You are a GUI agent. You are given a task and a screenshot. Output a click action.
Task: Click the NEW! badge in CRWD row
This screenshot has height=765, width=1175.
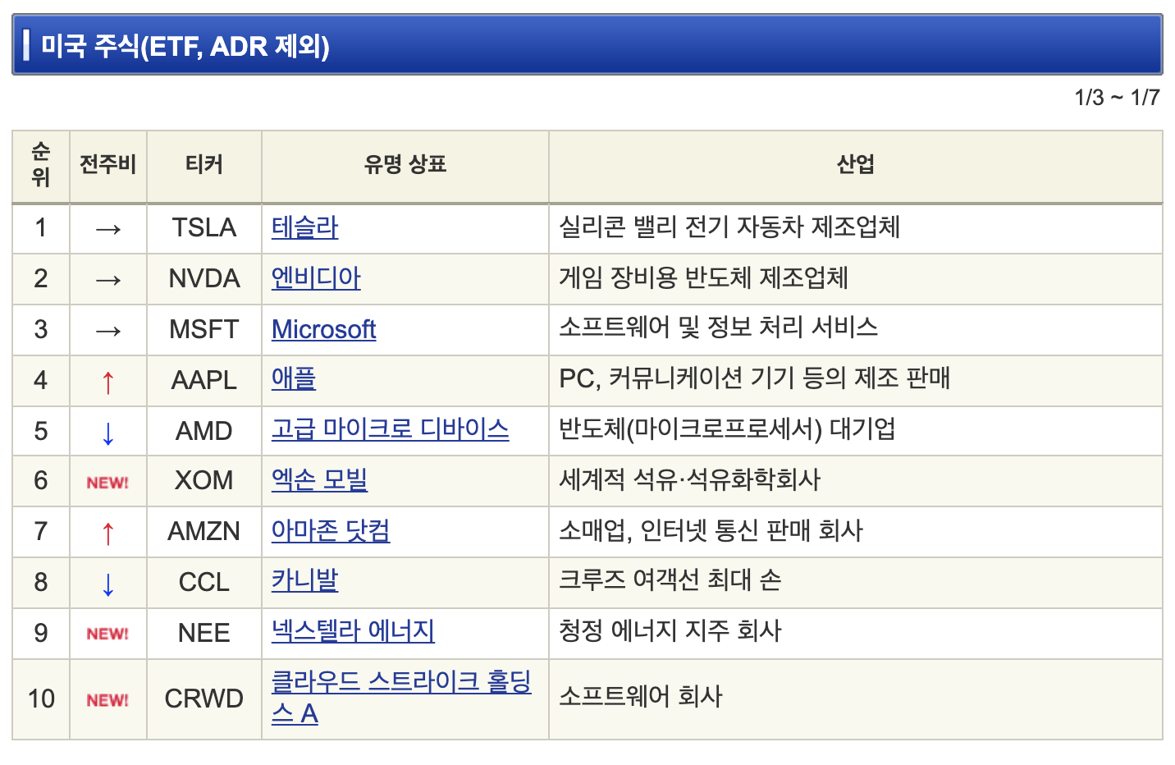pyautogui.click(x=107, y=700)
